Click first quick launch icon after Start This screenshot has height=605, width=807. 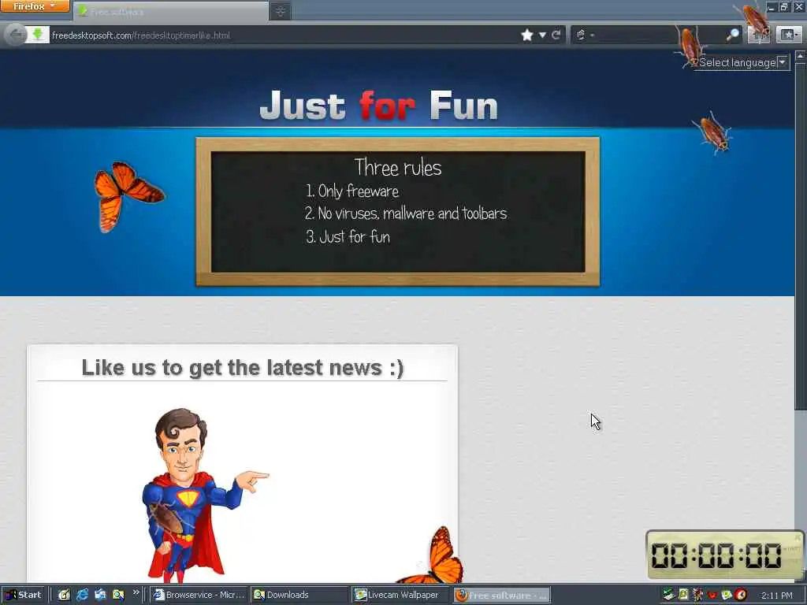click(x=64, y=595)
